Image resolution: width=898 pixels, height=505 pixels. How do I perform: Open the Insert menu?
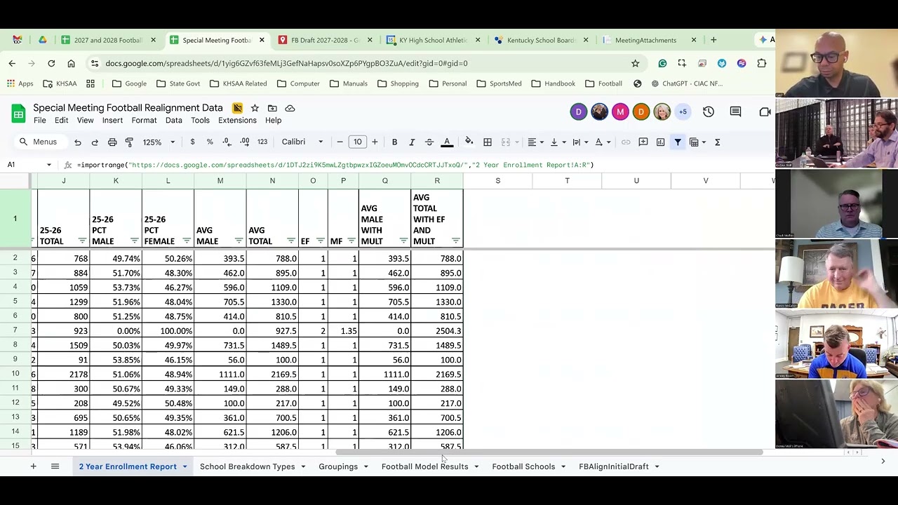pos(112,121)
